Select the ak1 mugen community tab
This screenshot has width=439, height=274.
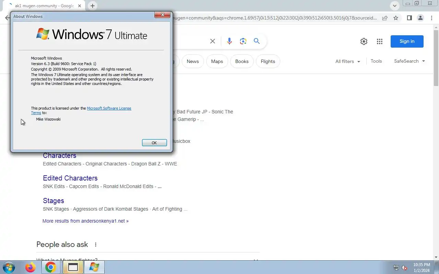click(x=45, y=6)
